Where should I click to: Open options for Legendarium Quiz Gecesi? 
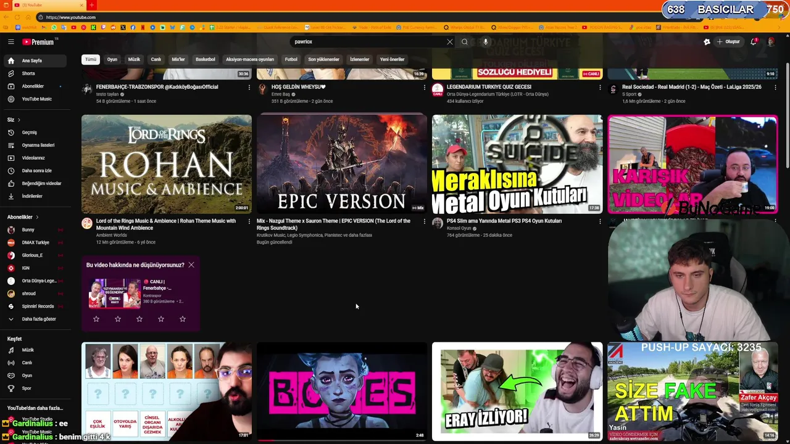[x=599, y=88]
